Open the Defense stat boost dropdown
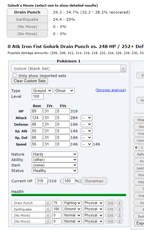 pyautogui.click(x=87, y=124)
